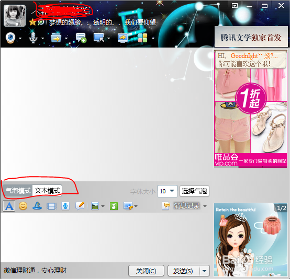Click the 关闭(C) button
290x279 pixels.
[x=146, y=271]
